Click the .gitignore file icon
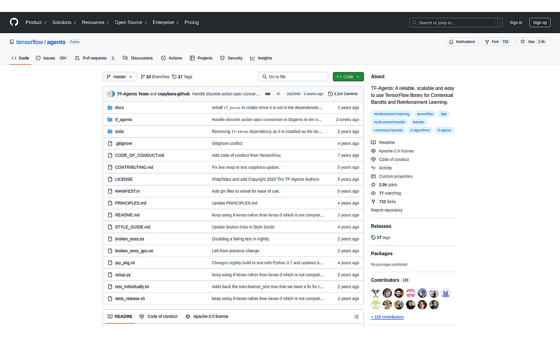560x339 pixels. click(x=110, y=143)
